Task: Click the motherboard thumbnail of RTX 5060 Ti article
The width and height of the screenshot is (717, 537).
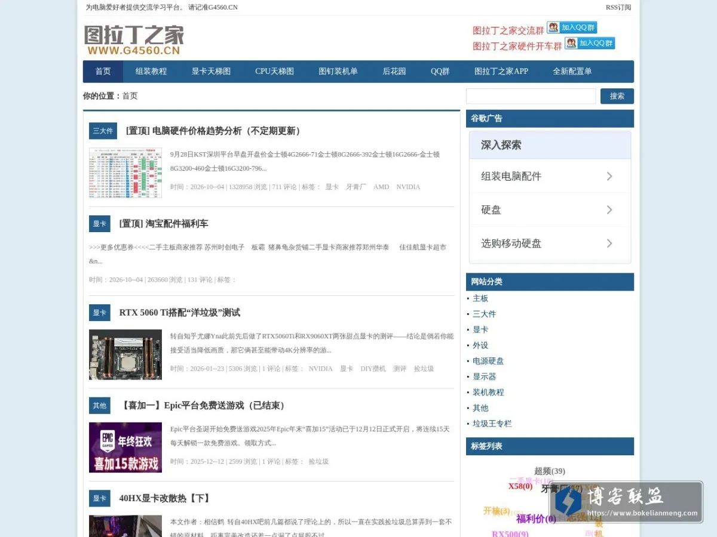Action: click(125, 354)
